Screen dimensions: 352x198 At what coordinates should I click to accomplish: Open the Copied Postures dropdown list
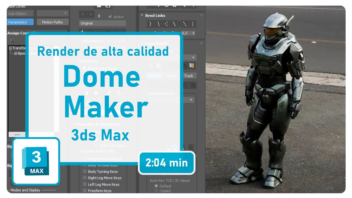pyautogui.click(x=191, y=100)
